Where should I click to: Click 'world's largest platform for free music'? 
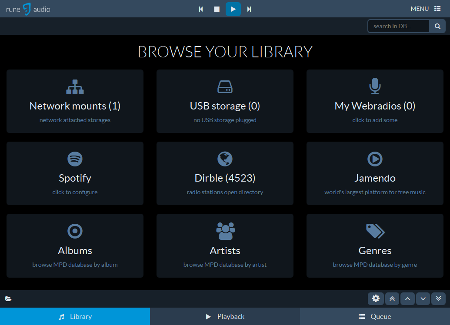(x=375, y=192)
